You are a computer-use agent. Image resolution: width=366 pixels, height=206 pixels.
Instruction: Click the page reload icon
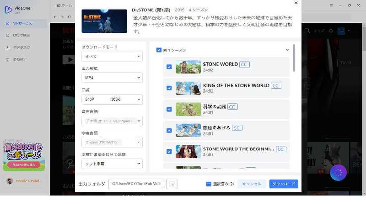[x=70, y=17]
